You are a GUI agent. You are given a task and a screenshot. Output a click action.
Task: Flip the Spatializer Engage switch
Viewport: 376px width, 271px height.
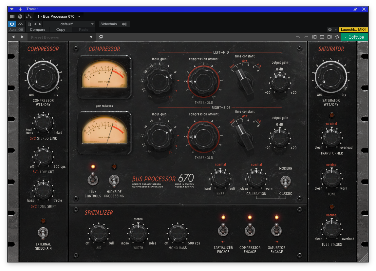pos(223,229)
